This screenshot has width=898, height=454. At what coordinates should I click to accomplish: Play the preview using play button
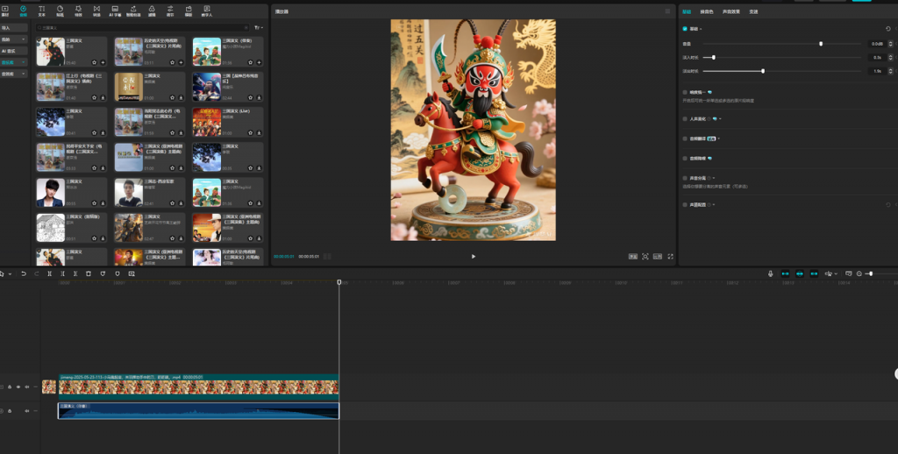[x=473, y=257]
